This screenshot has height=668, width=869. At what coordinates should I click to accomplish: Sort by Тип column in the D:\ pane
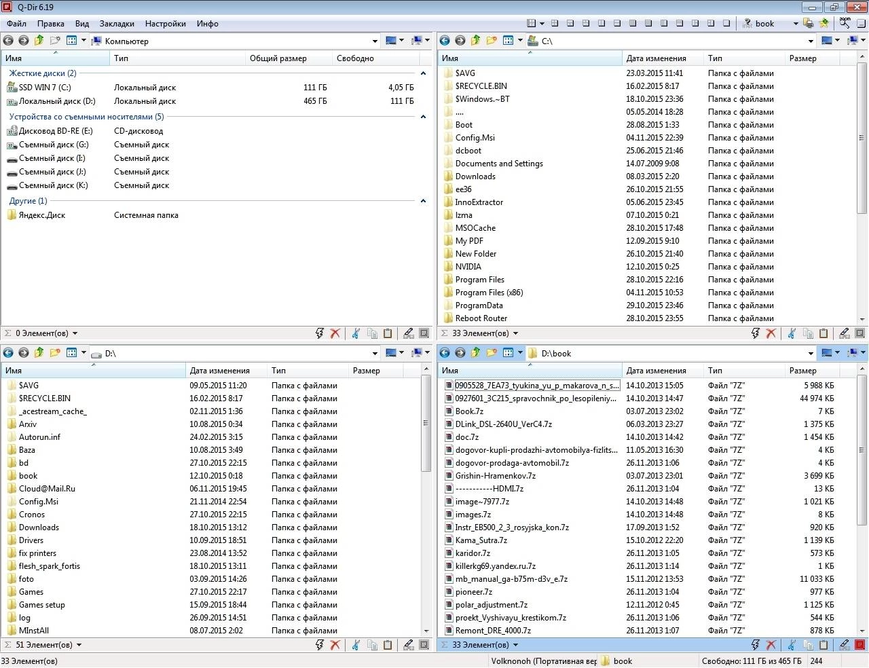coord(308,371)
